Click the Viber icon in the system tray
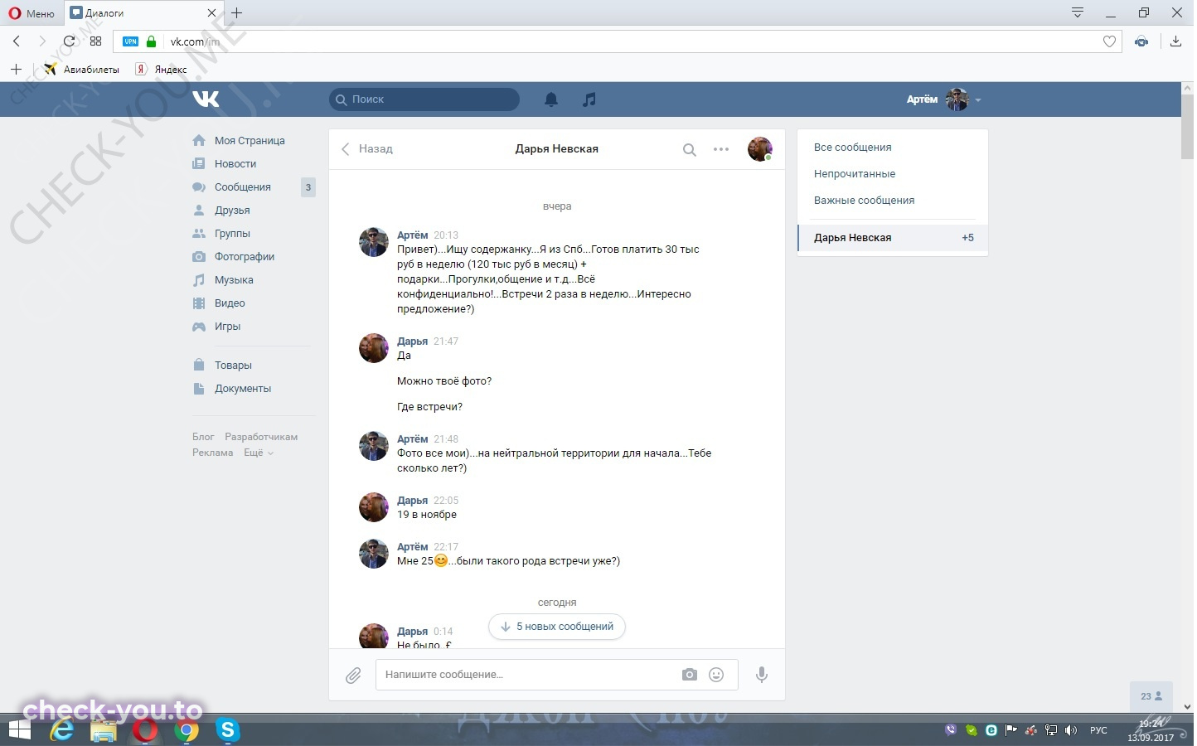This screenshot has width=1197, height=746. click(951, 730)
